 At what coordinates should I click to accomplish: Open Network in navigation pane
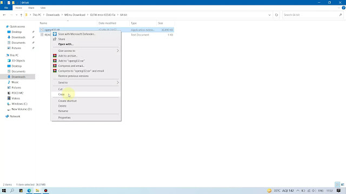15,116
